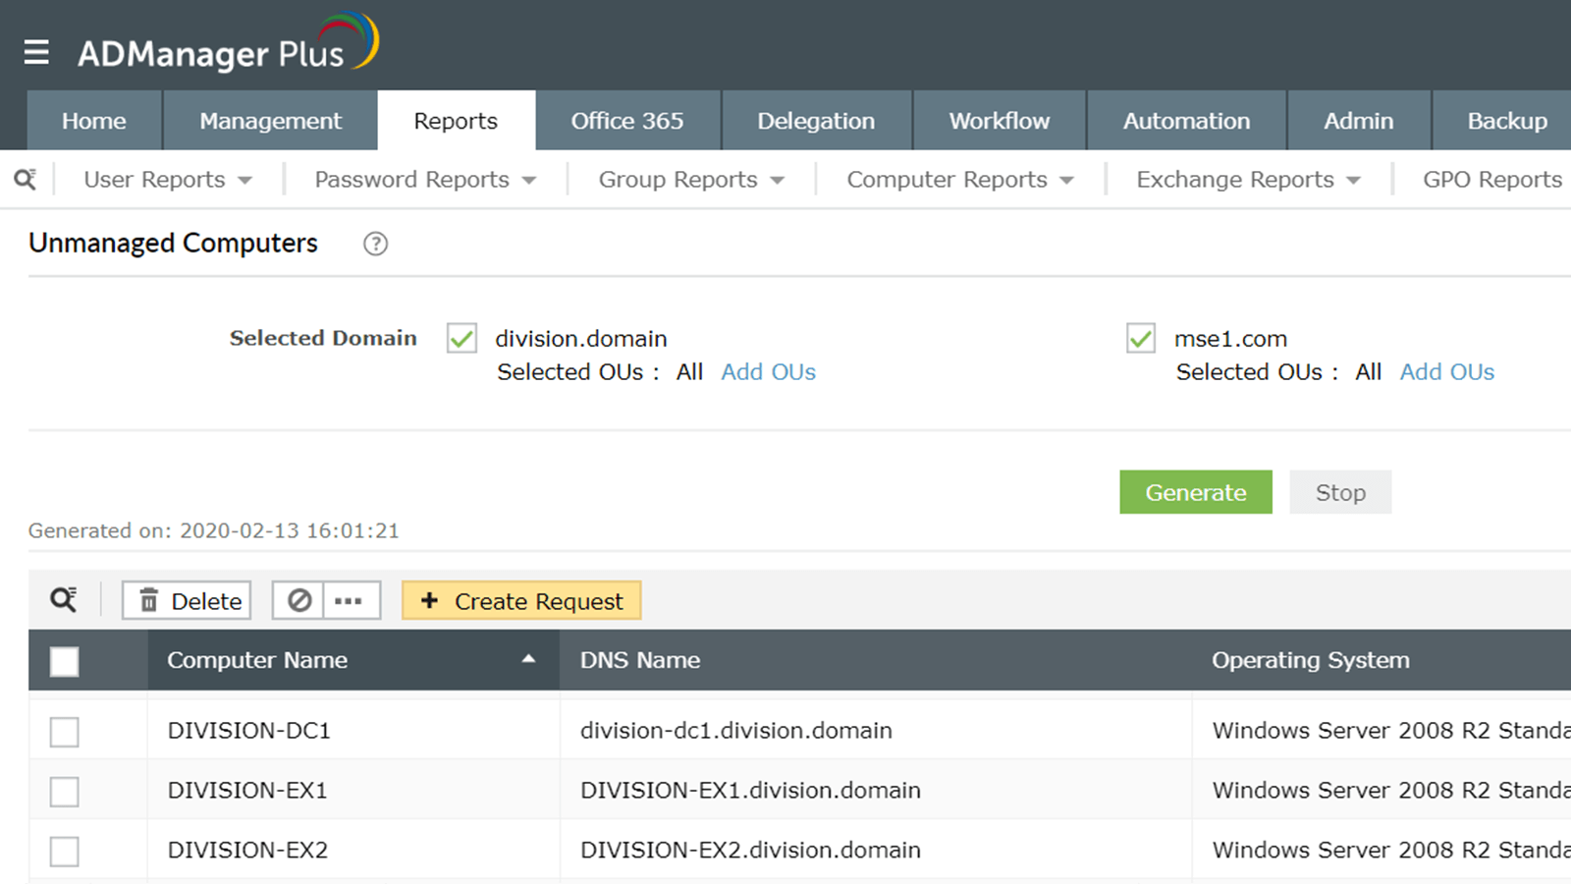This screenshot has width=1571, height=884.
Task: Click the disable computers icon
Action: point(299,600)
